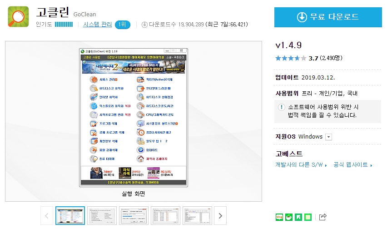Click 종료 타이머 lightbulb icon in preview

pos(94,159)
